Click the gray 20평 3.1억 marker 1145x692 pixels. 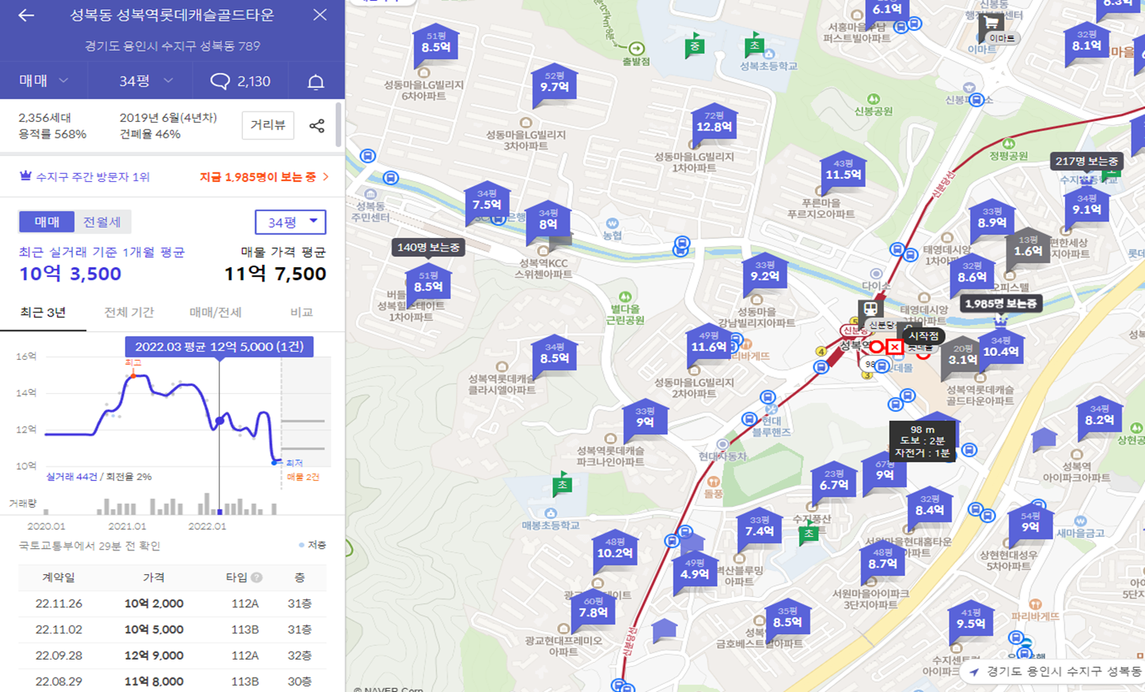pos(962,357)
